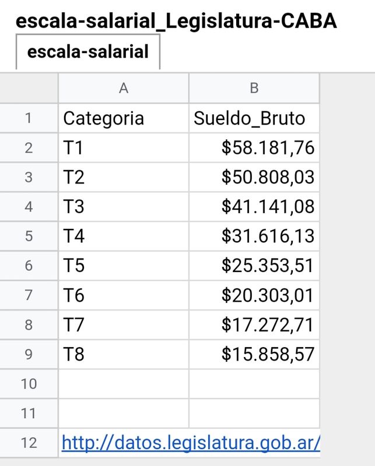Screen dimensions: 375x466
Task: Select row 10 header number
Action: click(29, 384)
